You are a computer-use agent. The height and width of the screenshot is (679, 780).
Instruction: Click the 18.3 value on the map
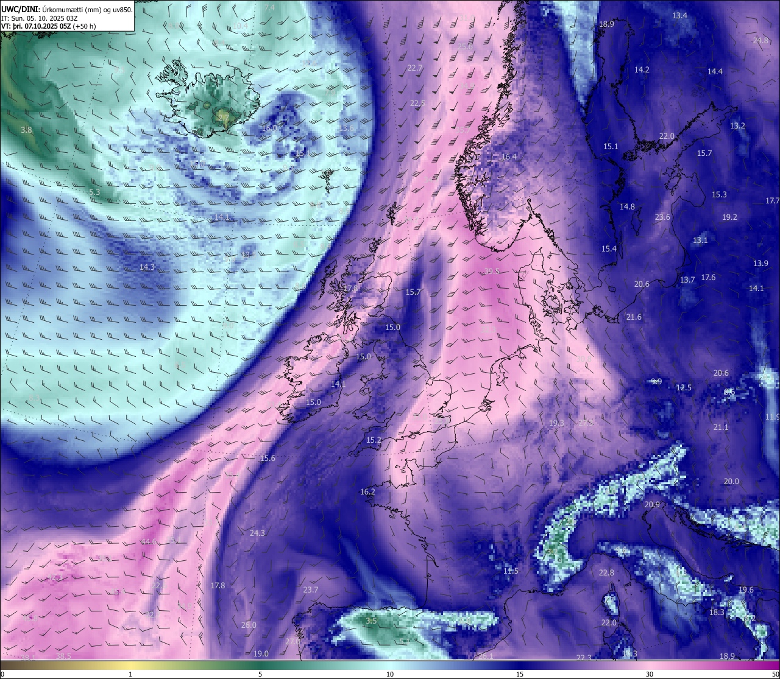(x=717, y=612)
